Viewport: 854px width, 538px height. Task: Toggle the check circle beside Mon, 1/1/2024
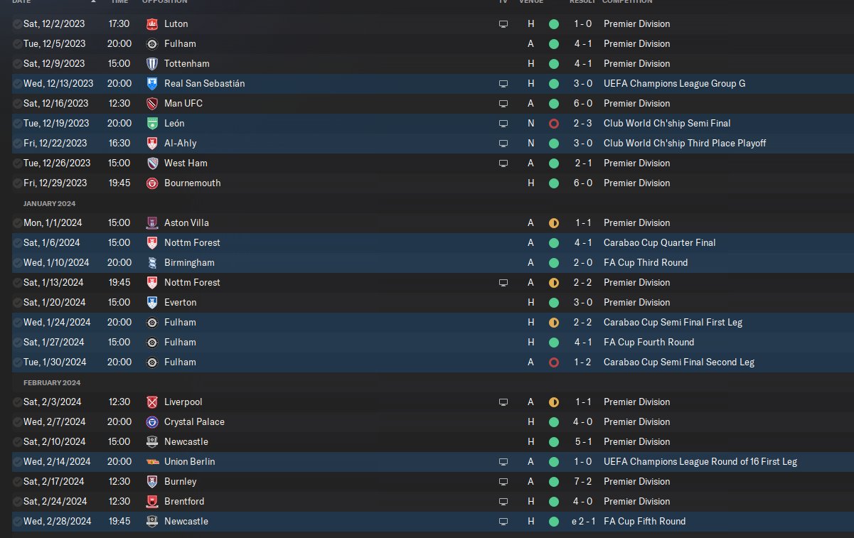tap(17, 223)
